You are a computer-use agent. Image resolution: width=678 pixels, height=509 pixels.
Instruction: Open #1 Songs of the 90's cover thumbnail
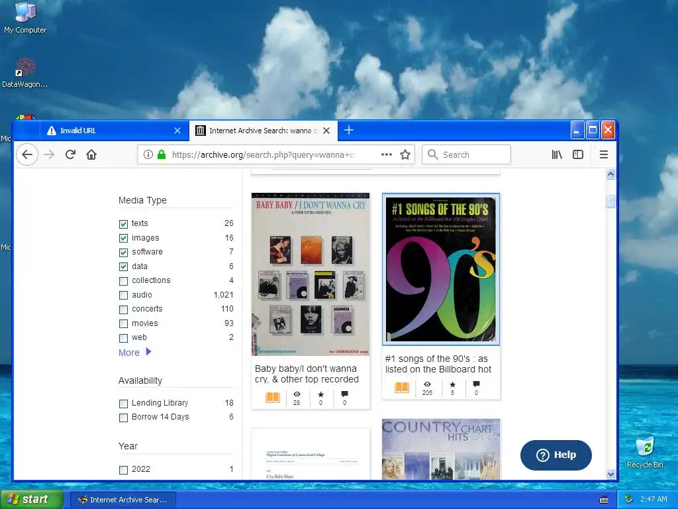coord(441,270)
